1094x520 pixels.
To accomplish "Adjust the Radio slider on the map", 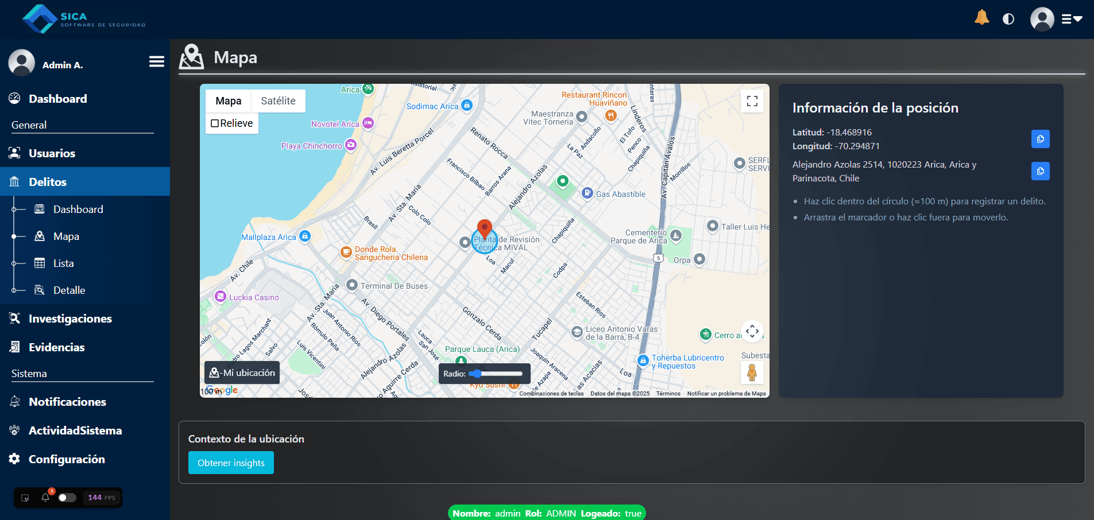I will tap(477, 374).
